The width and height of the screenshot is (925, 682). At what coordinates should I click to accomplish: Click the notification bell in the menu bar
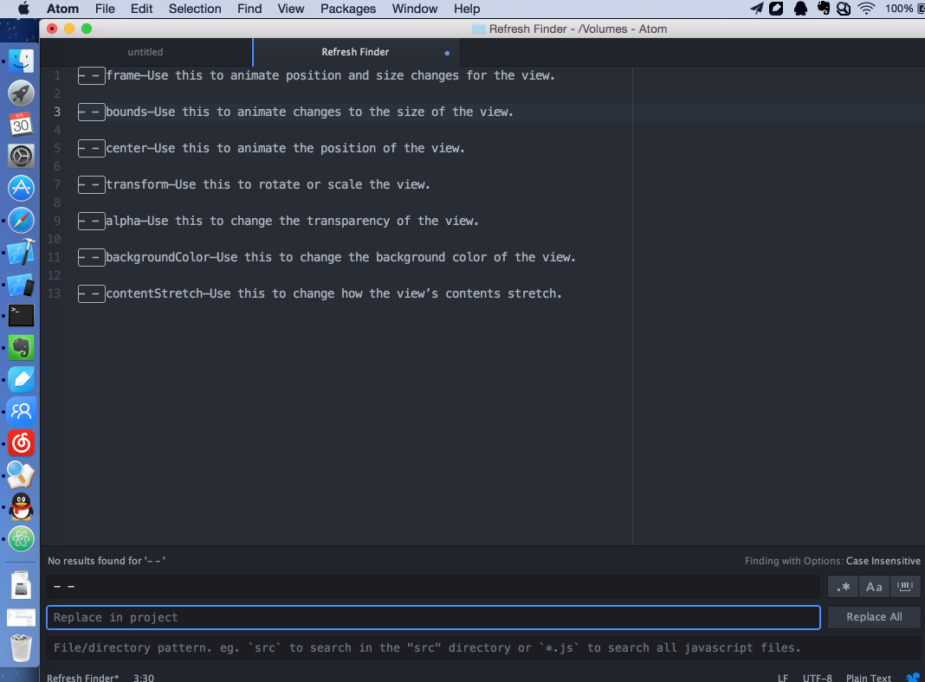(x=799, y=9)
